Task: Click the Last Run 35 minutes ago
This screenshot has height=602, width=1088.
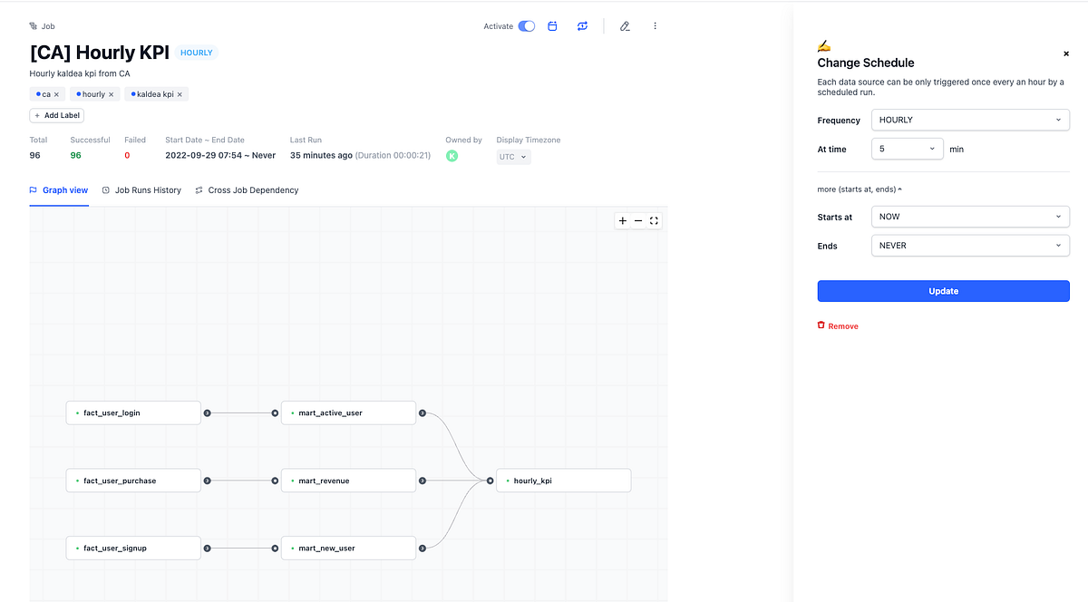Action: pyautogui.click(x=321, y=155)
